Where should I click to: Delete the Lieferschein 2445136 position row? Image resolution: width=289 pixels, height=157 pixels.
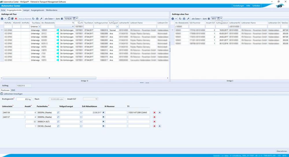154,112
